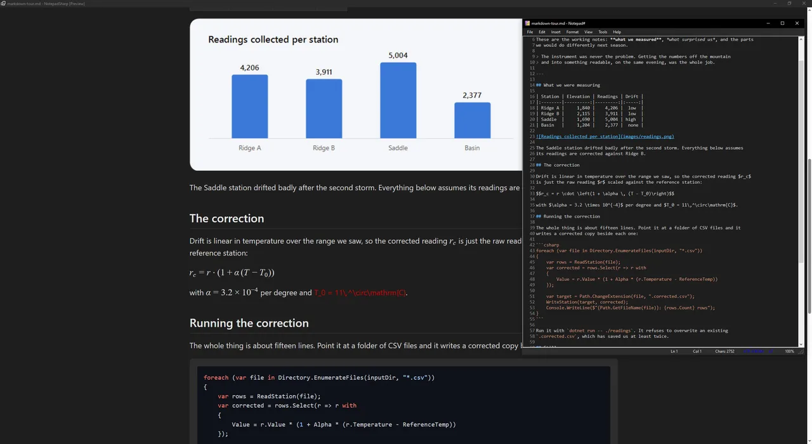The width and height of the screenshot is (812, 444).
Task: Click the 'Run it with dotnet run' line in editor
Action: click(632, 330)
